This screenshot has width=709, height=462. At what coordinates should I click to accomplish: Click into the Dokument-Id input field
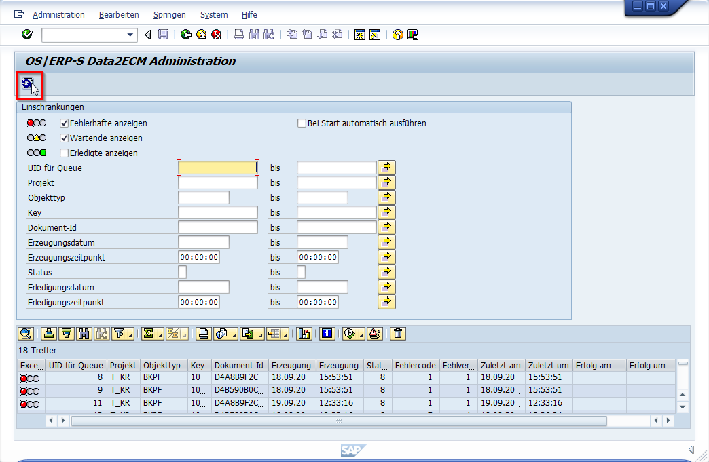pyautogui.click(x=217, y=227)
